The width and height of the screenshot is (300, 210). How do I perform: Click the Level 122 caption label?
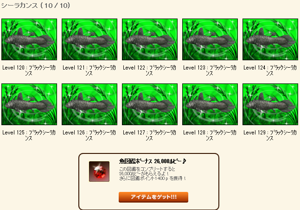click(149, 70)
